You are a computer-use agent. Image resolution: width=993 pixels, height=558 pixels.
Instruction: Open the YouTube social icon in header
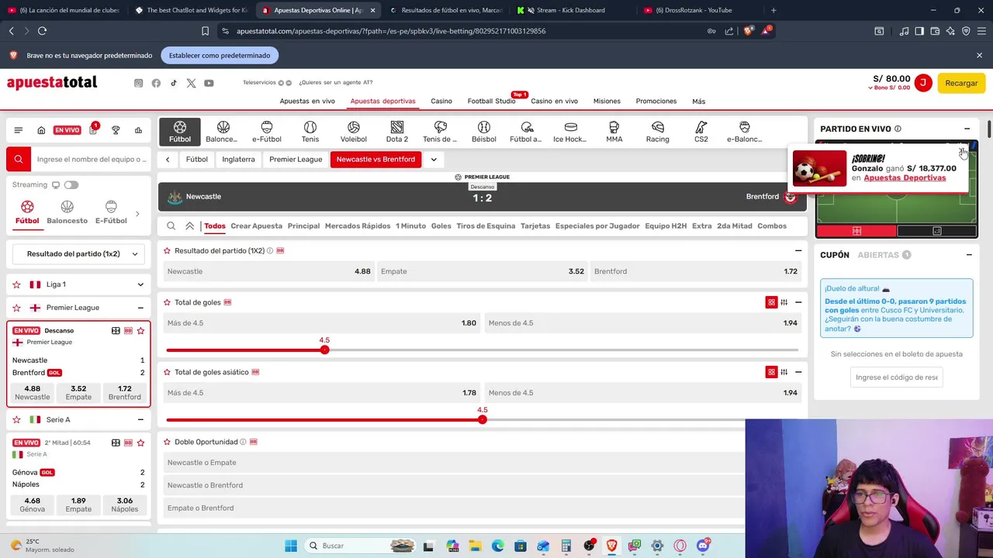click(209, 83)
